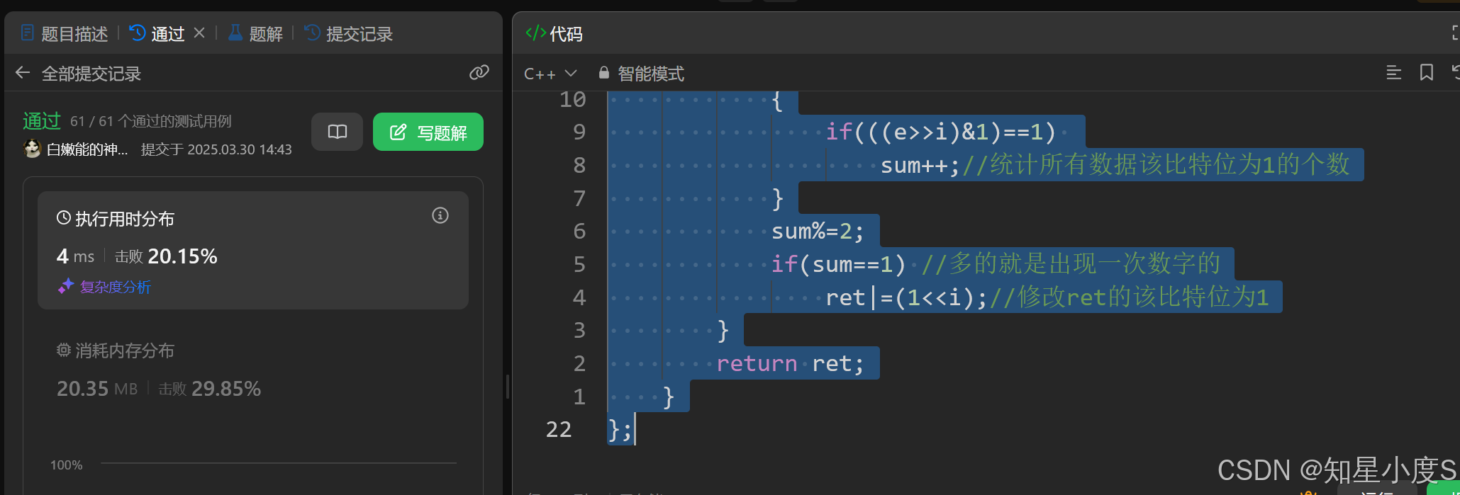Click the 代码 panel title

point(554,33)
